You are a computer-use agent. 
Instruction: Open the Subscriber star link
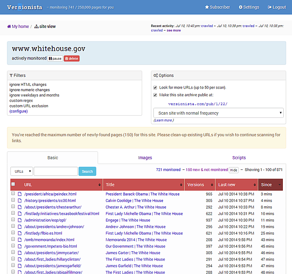[x=217, y=7]
